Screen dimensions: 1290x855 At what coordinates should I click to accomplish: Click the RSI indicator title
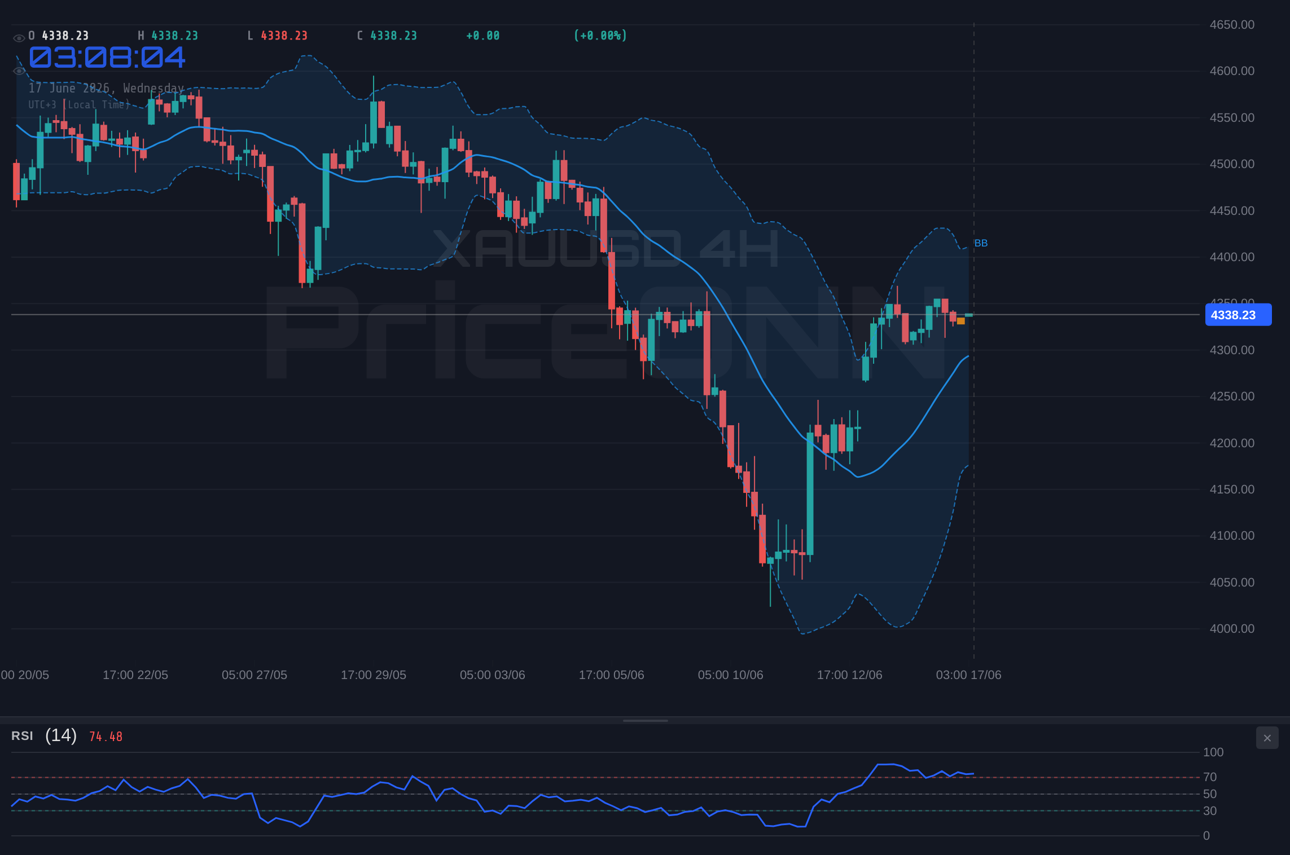pyautogui.click(x=22, y=736)
